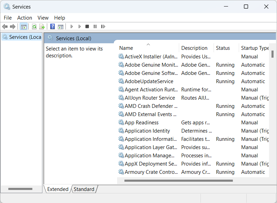Image resolution: width=277 pixels, height=203 pixels.
Task: Click Running status of AdobeUpdateService
Action: click(x=225, y=81)
